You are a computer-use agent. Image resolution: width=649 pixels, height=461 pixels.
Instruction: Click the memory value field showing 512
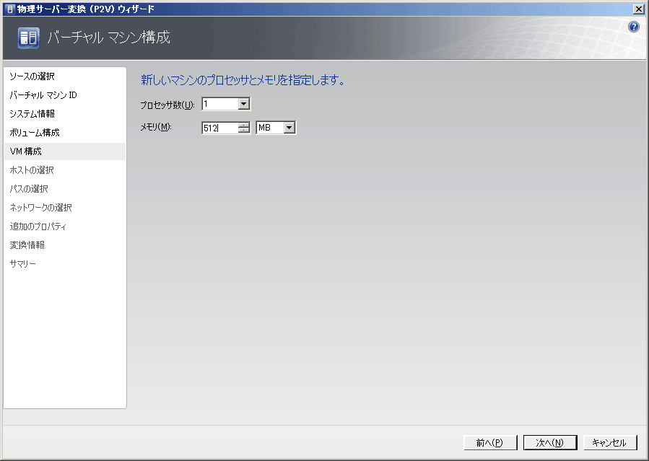coord(219,128)
